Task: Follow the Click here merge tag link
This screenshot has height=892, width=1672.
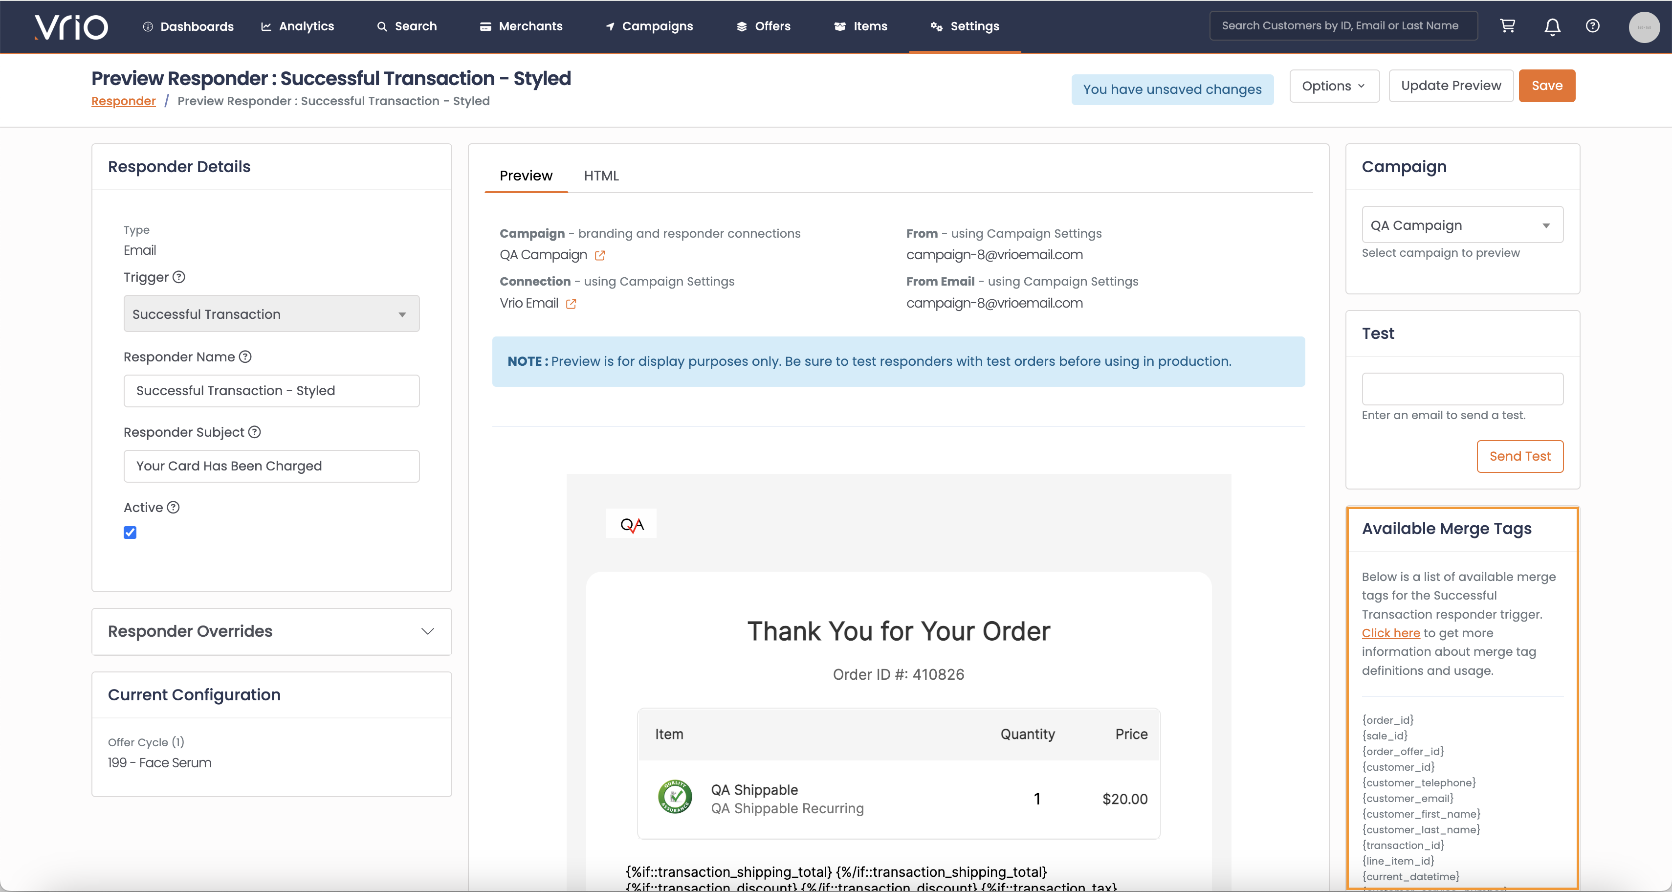Action: tap(1391, 633)
